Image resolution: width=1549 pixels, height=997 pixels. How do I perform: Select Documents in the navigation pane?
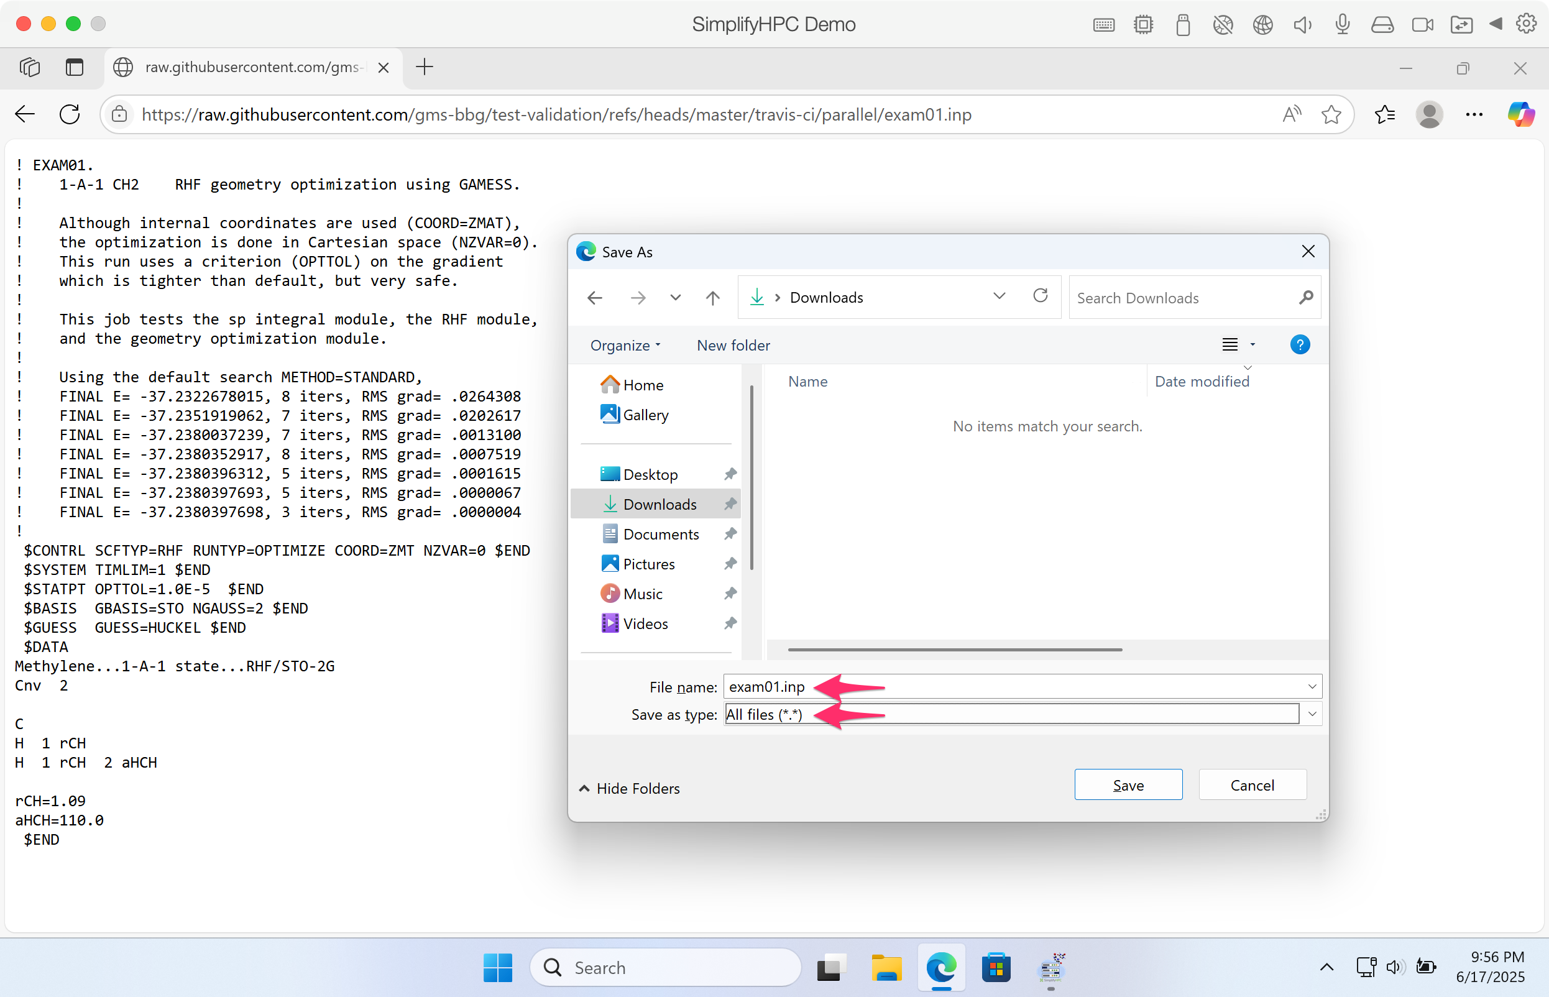[x=660, y=534]
